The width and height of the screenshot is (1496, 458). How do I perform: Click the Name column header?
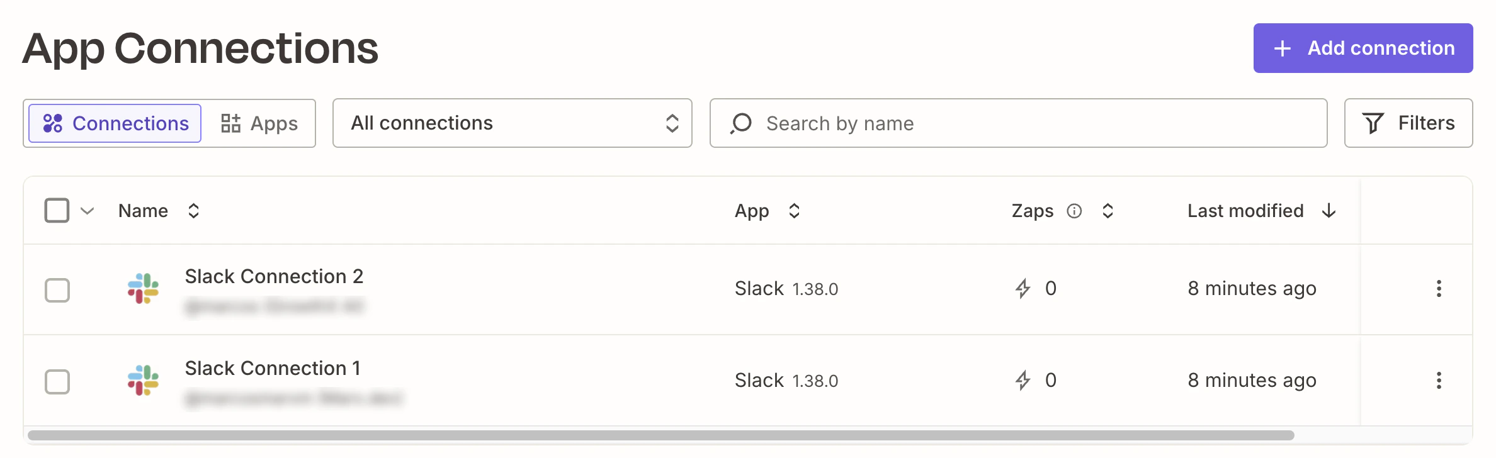point(143,211)
